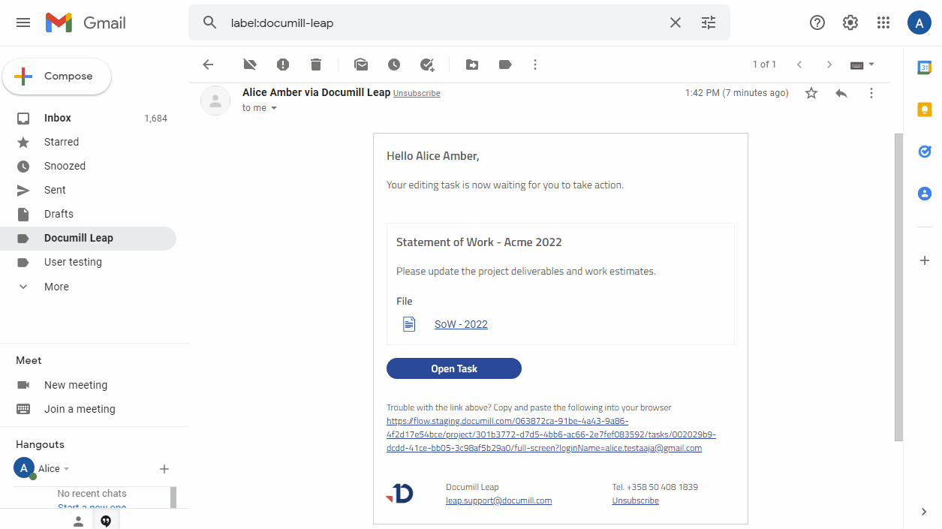Reply to Alice Amber's email
Screen dimensions: 942x529
point(841,93)
